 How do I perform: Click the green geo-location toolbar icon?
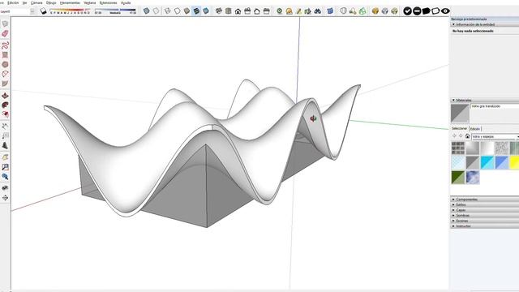[279, 11]
